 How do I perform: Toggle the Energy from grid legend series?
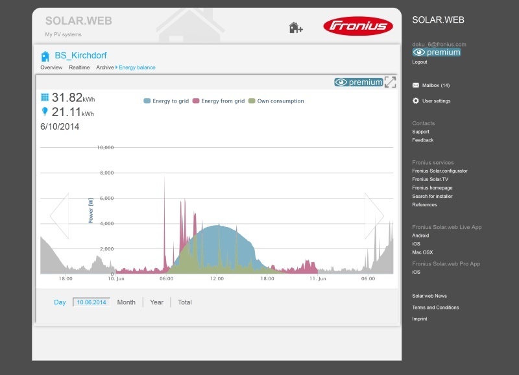tap(219, 101)
